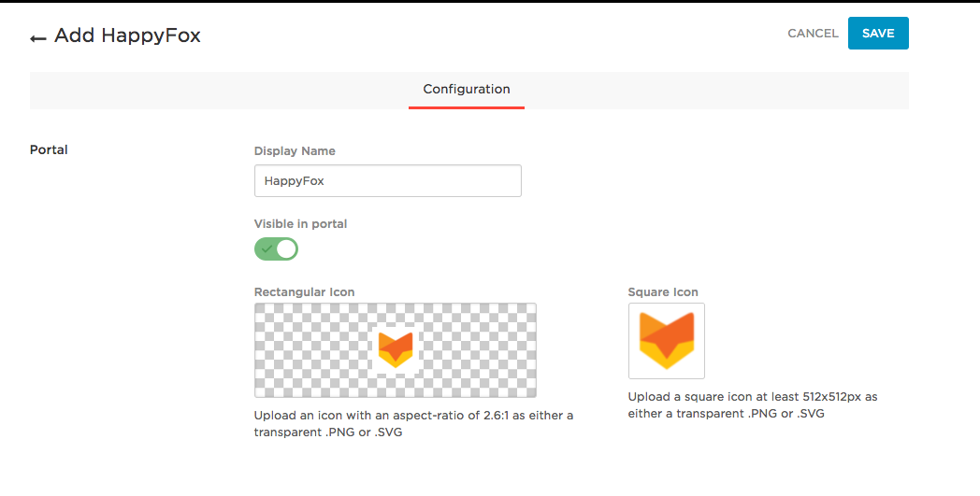Click the Display Name field label
980x496 pixels.
pyautogui.click(x=295, y=151)
